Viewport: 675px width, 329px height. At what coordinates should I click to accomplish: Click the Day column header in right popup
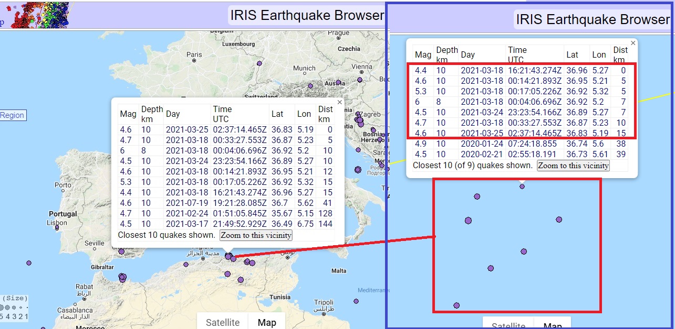(468, 54)
